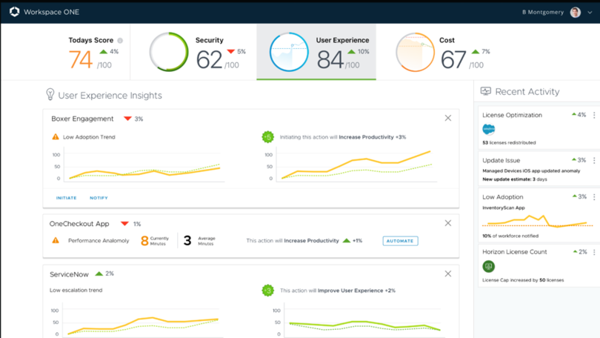Open the Todays Score summary
Viewport: 600px width, 338px height.
94,53
